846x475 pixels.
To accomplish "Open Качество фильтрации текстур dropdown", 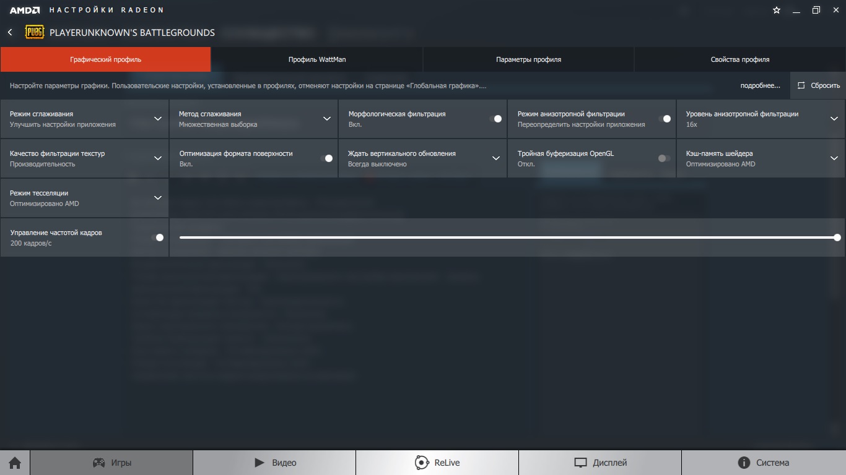I will coord(158,158).
